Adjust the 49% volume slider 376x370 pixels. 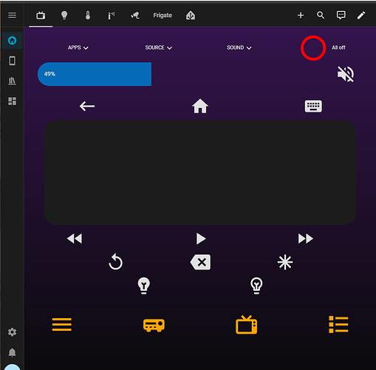(x=95, y=74)
